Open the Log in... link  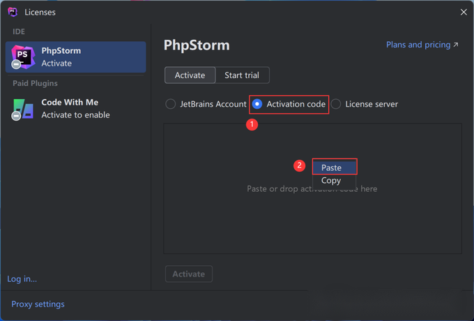point(22,278)
